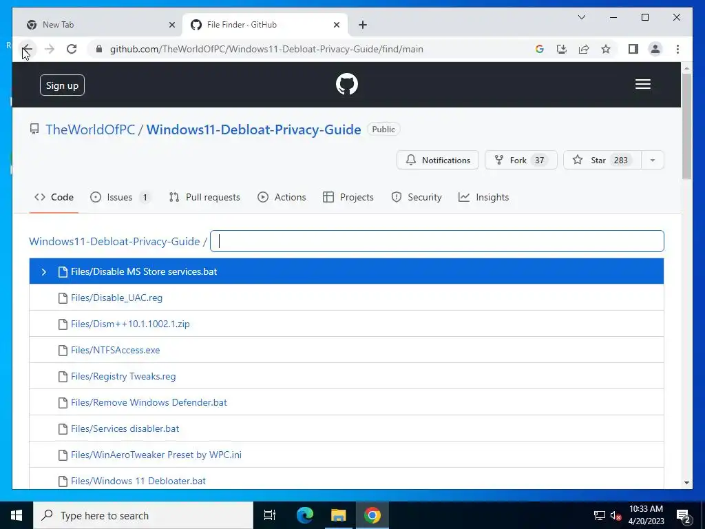Click the page vertical scrollbar thumb
The image size is (705, 529).
(x=686, y=127)
